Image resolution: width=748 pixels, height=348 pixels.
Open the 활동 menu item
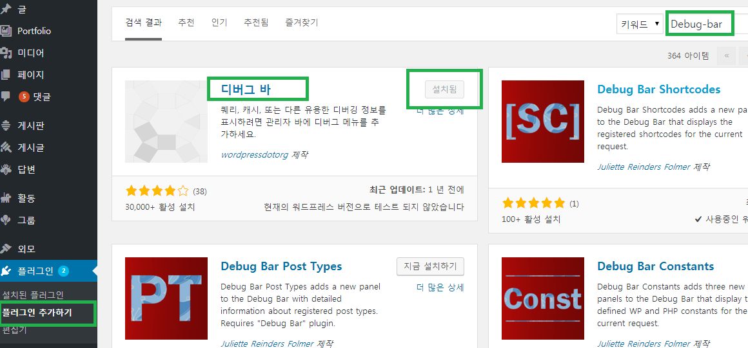26,198
